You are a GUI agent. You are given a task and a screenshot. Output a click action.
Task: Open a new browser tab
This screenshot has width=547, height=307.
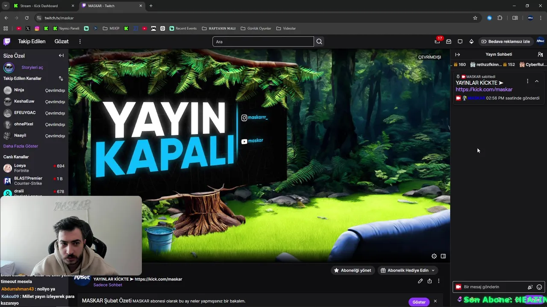pyautogui.click(x=151, y=6)
